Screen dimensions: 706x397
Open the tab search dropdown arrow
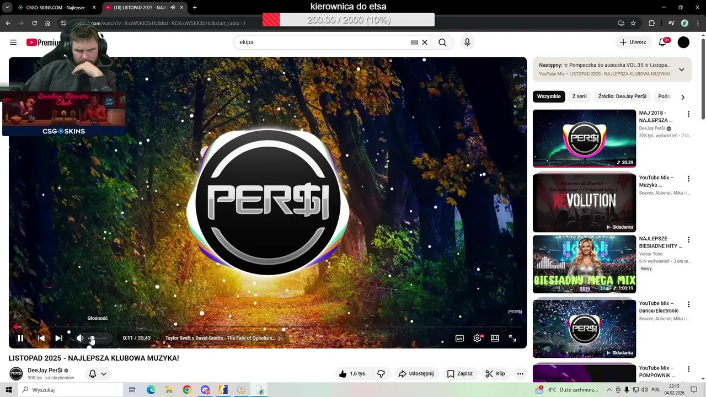pyautogui.click(x=7, y=8)
